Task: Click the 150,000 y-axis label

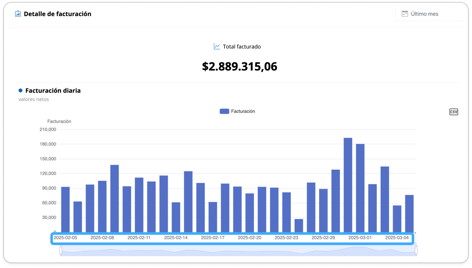Action: click(48, 159)
